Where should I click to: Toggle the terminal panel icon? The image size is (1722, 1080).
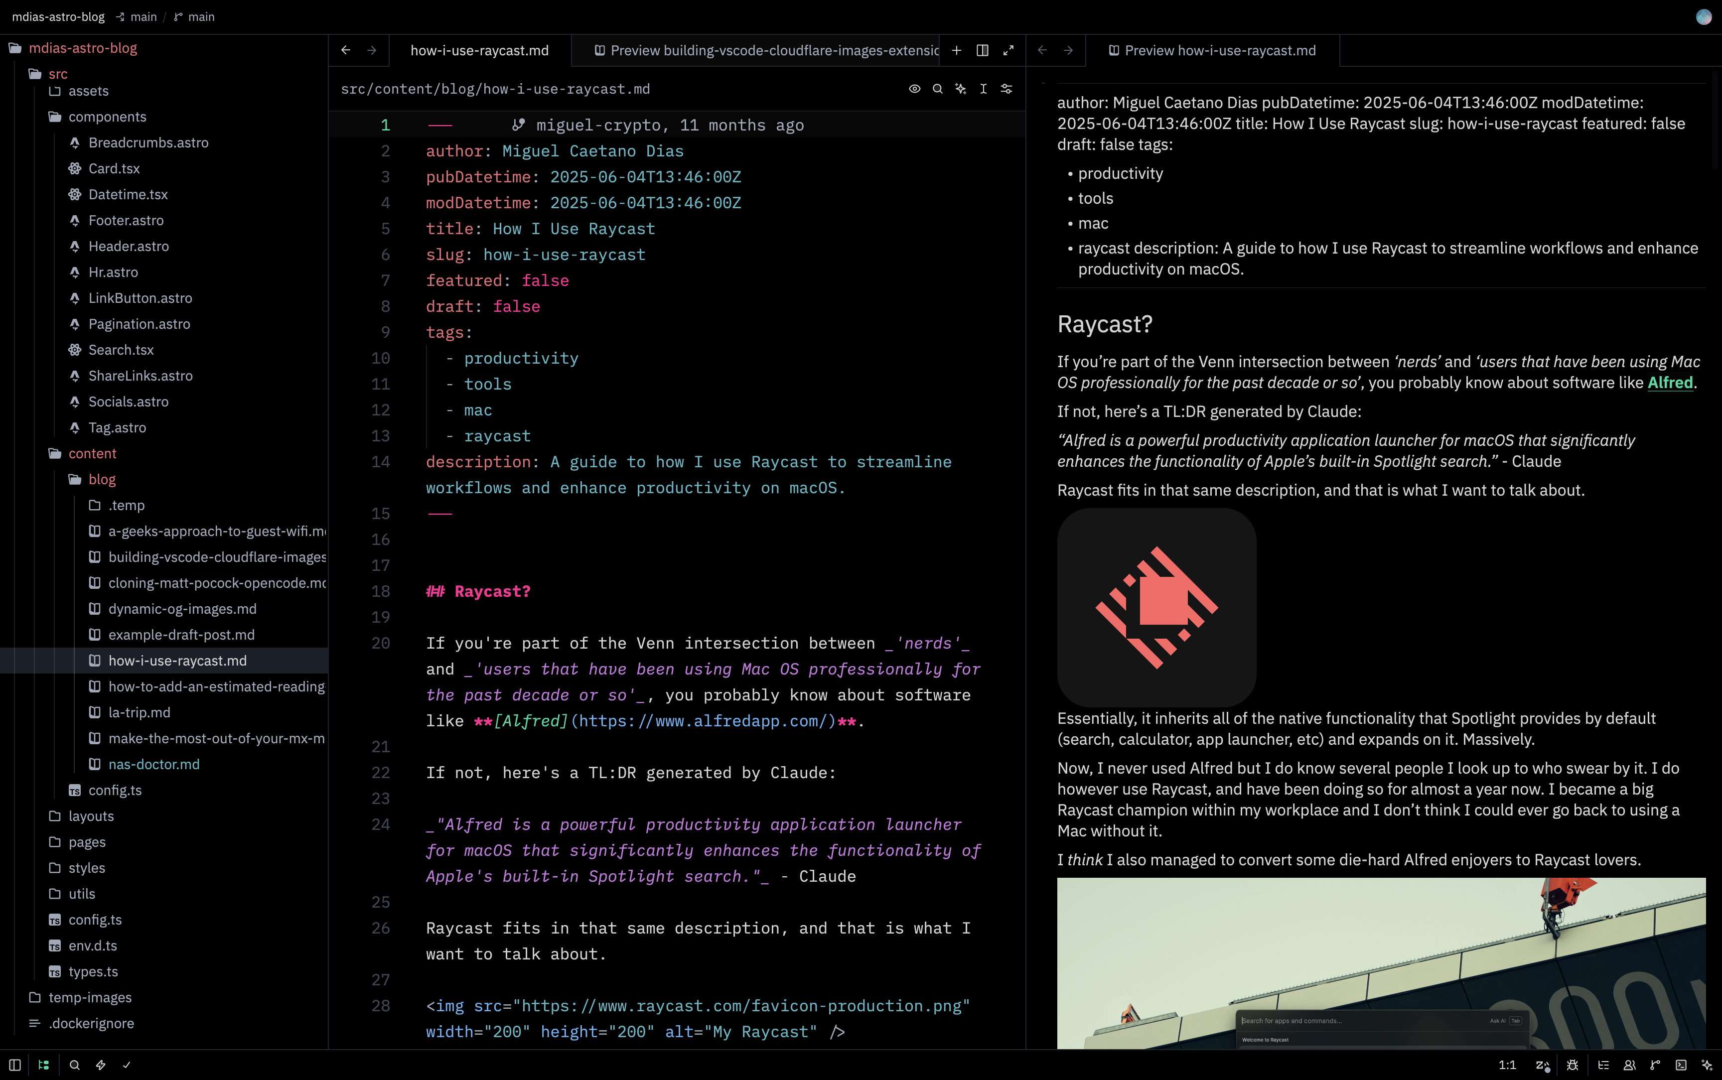coord(1681,1065)
